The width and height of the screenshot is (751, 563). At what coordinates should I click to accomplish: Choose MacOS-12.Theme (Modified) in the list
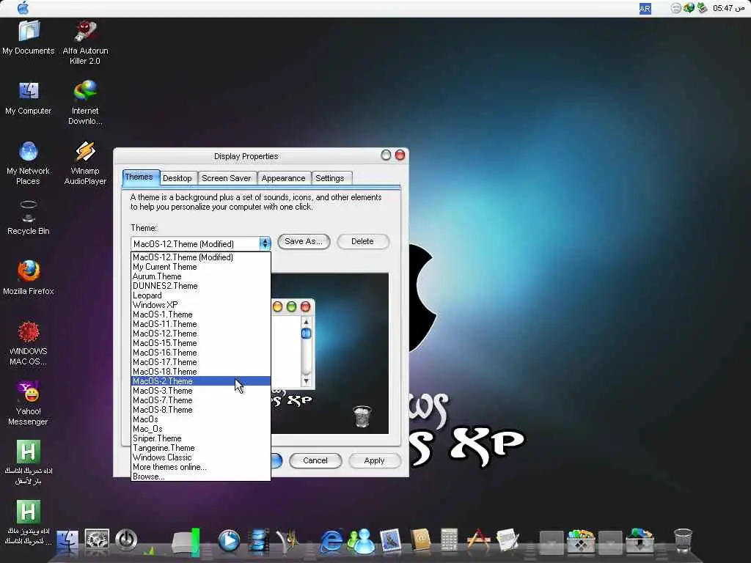pyautogui.click(x=201, y=257)
